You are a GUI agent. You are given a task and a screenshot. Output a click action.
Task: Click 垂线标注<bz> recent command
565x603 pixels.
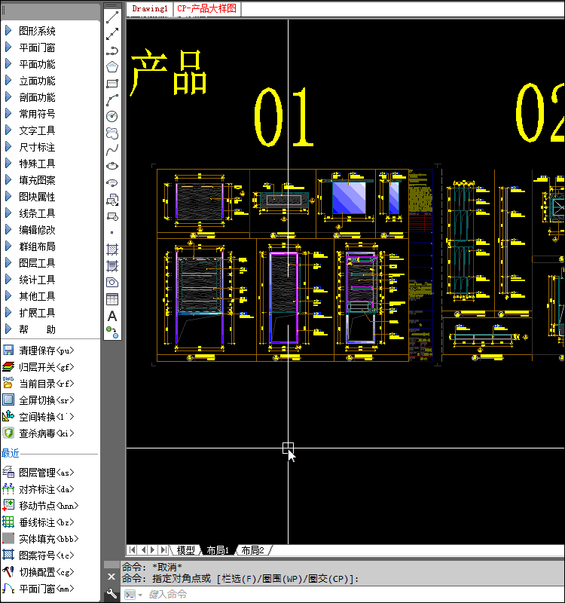pyautogui.click(x=38, y=522)
